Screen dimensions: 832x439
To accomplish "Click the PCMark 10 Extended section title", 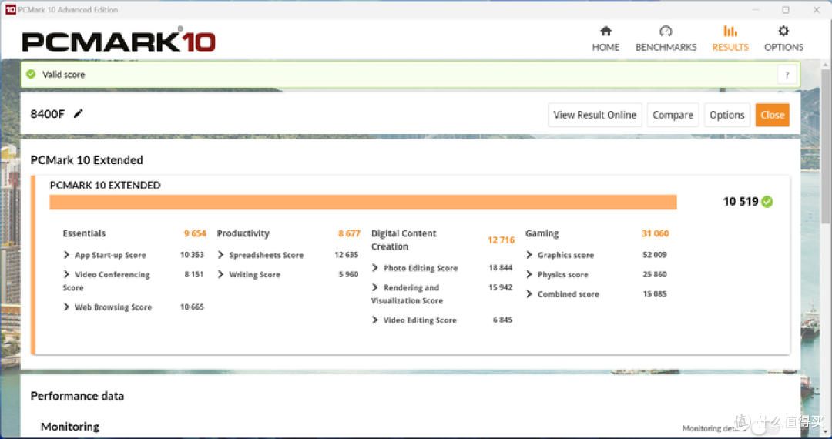I will click(86, 160).
